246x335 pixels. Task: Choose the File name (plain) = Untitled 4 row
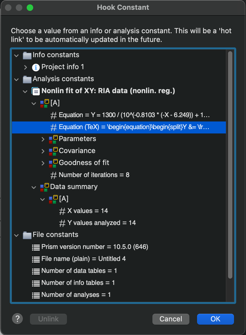tap(83, 259)
